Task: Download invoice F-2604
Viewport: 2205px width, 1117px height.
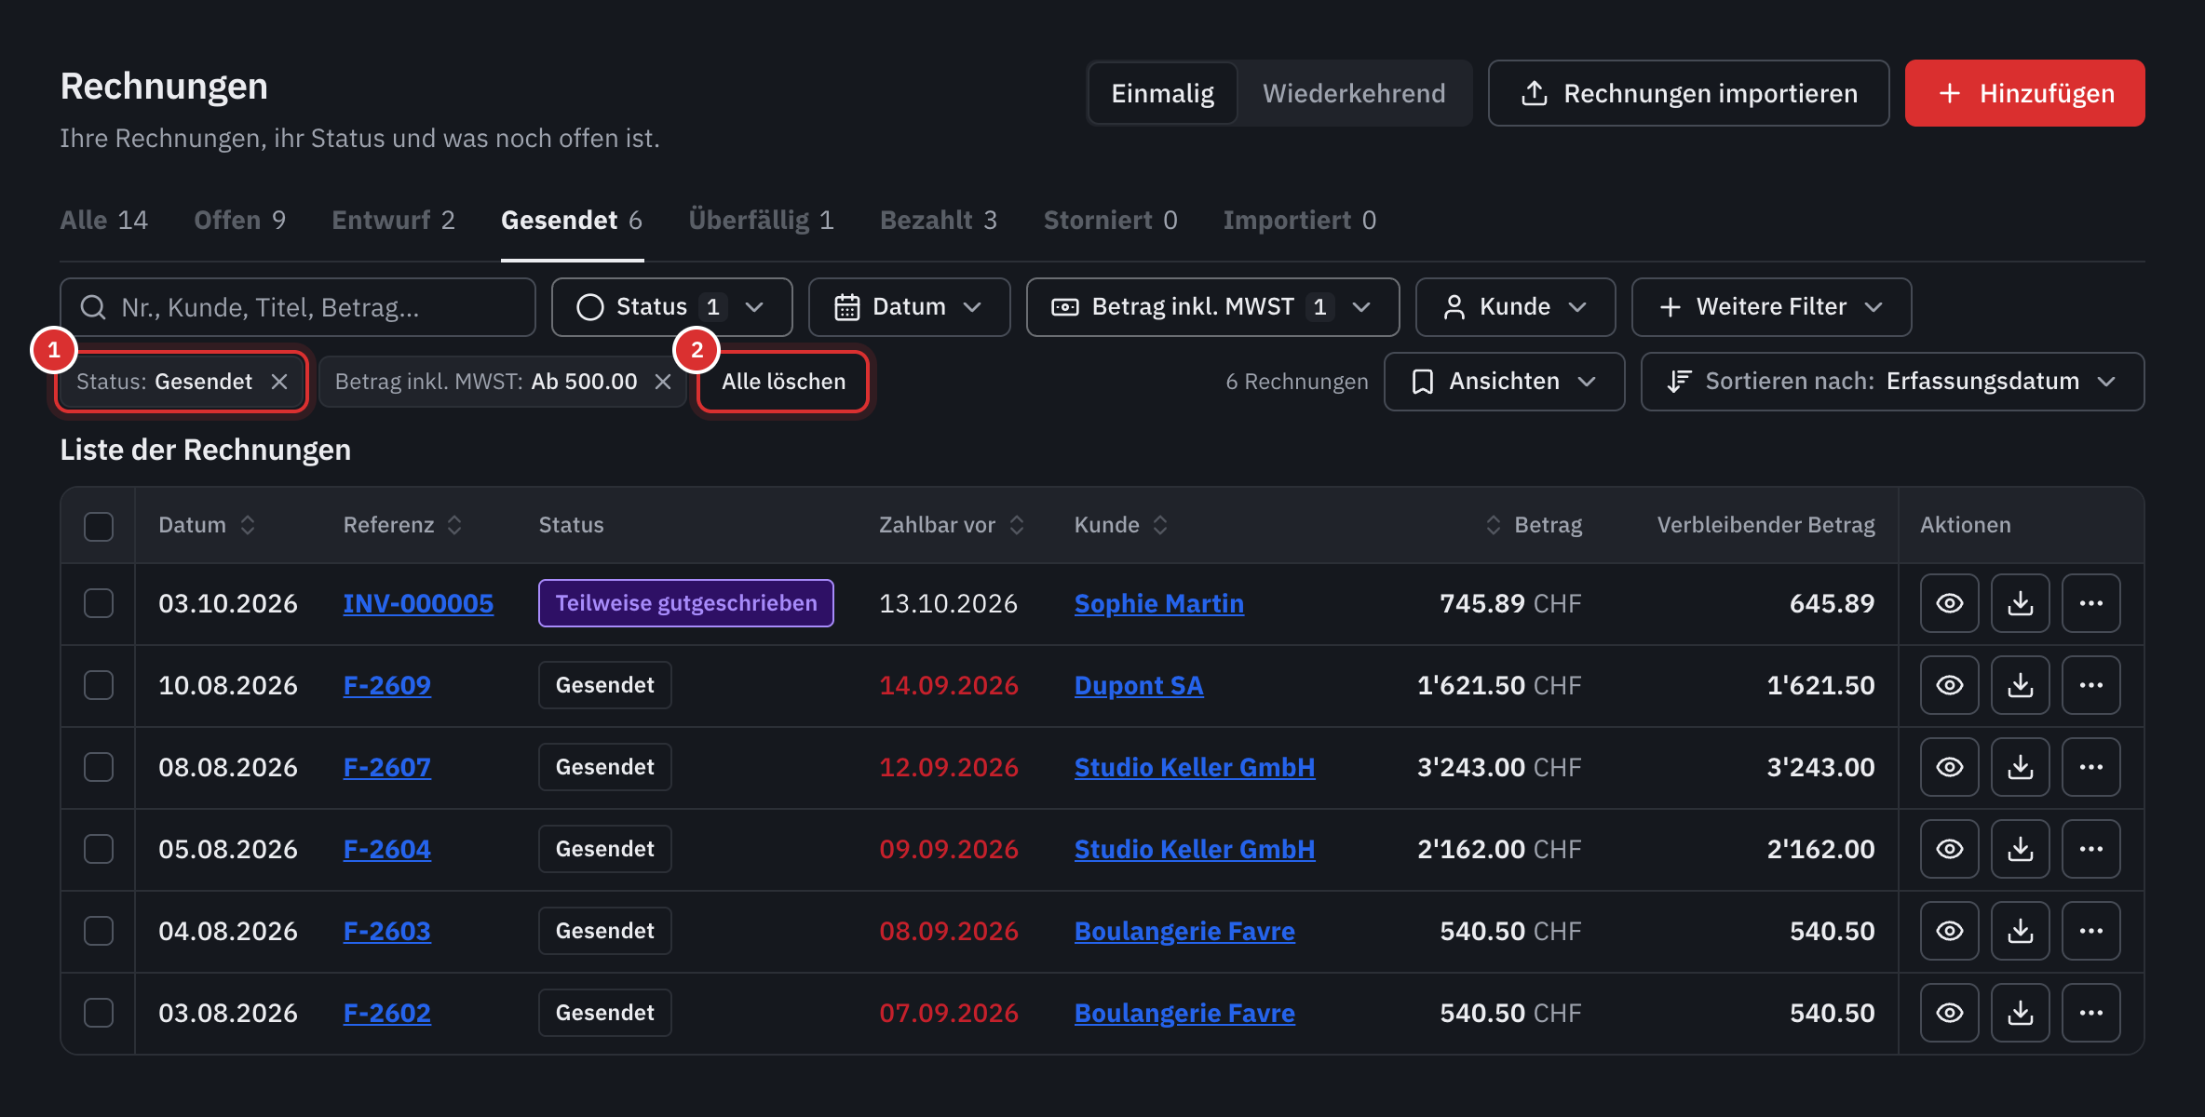Action: coord(2020,849)
